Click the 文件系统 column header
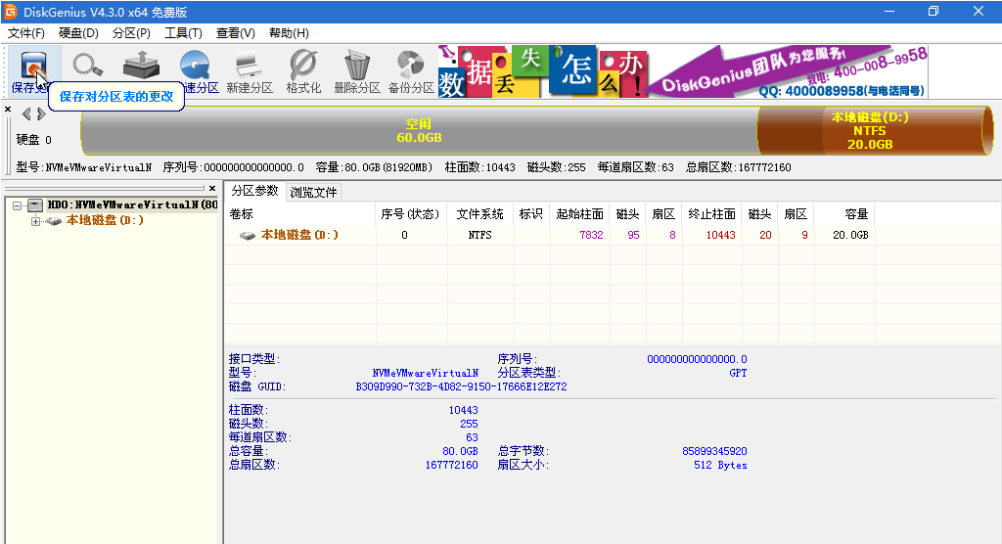 tap(479, 214)
